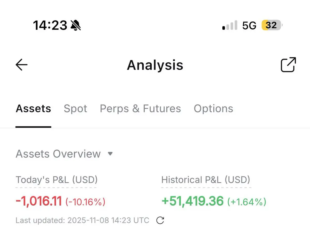Open the share/export icon
The width and height of the screenshot is (310, 242).
click(x=288, y=64)
